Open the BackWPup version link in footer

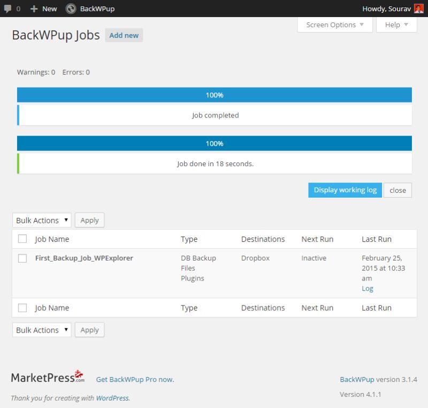click(357, 379)
